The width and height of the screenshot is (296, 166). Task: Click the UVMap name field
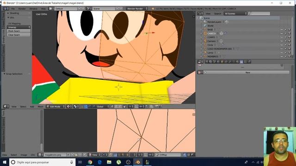168,155
